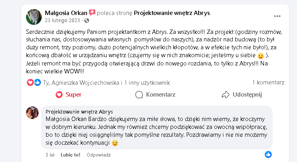Toggle the Super heart reaction on the post
The width and height of the screenshot is (297, 162).
pos(69,95)
